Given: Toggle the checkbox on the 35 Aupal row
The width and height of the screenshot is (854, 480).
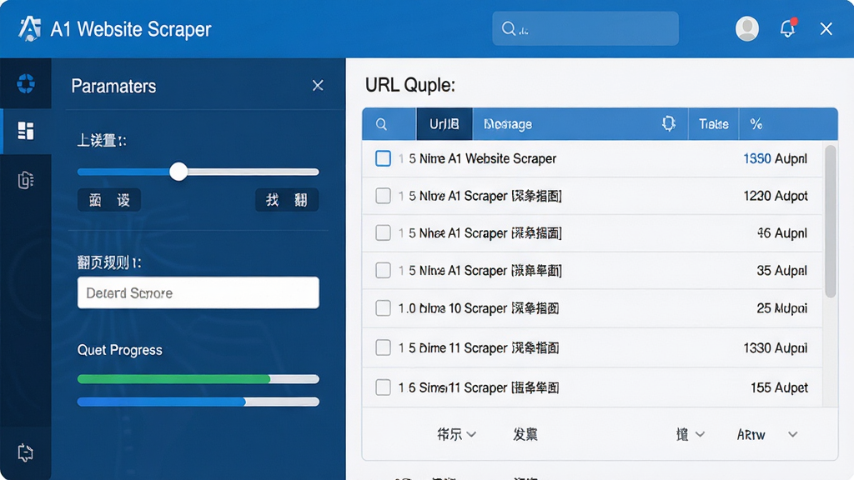Looking at the screenshot, I should click(383, 270).
